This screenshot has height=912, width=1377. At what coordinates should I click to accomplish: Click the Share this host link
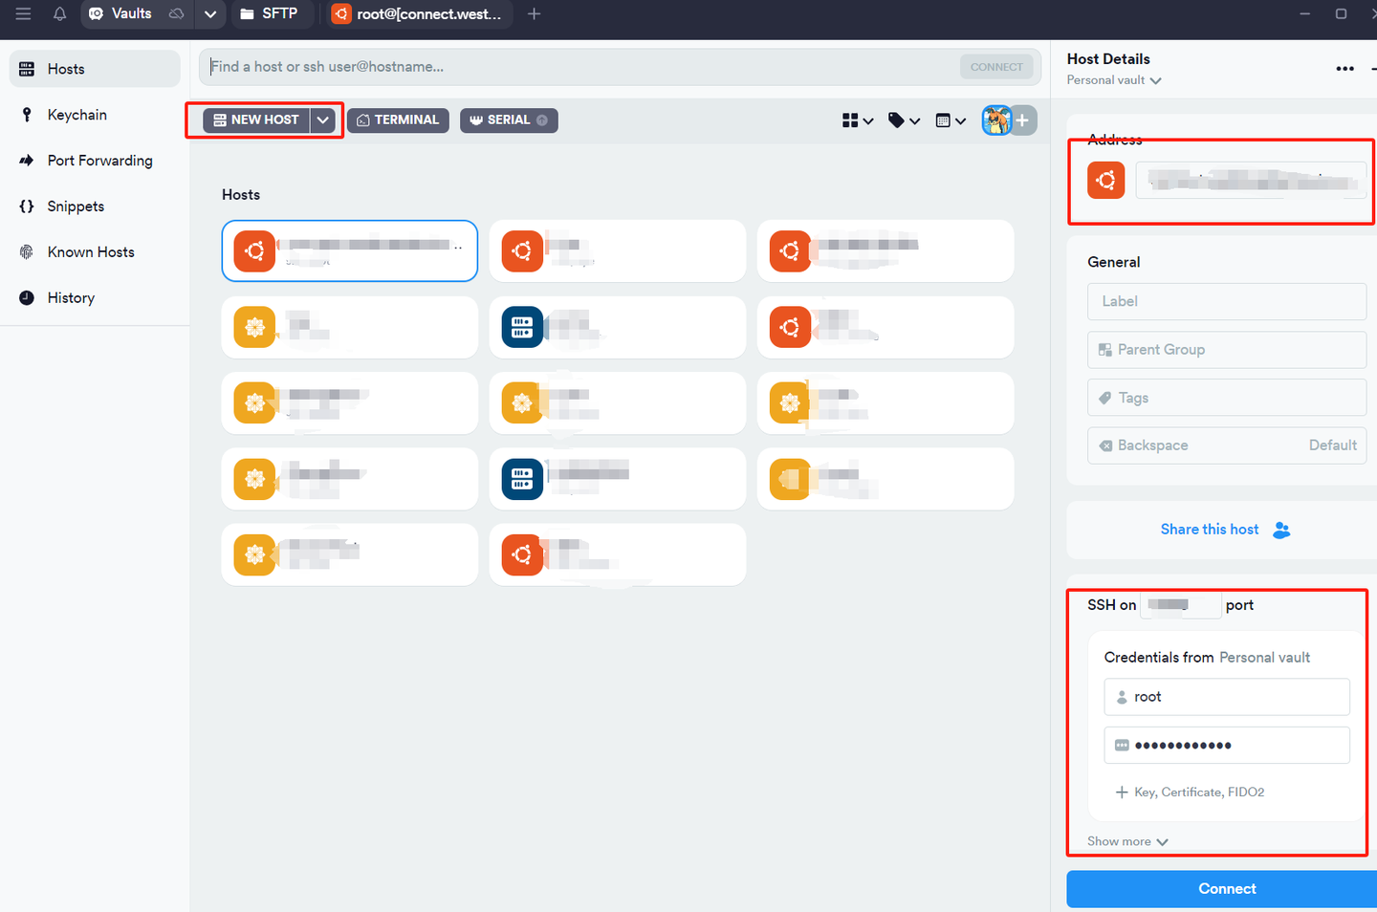click(1210, 529)
